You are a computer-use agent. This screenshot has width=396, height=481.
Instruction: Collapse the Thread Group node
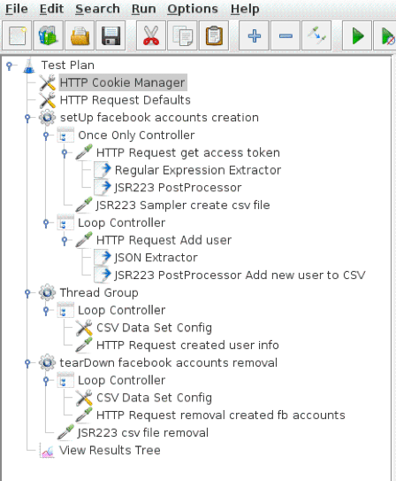point(27,293)
